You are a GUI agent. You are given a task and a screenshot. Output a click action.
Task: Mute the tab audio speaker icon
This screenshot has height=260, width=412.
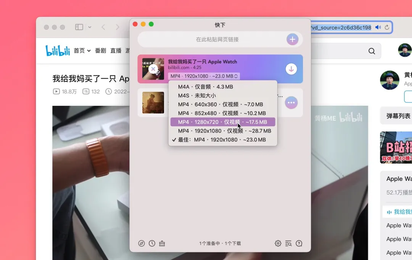(378, 27)
